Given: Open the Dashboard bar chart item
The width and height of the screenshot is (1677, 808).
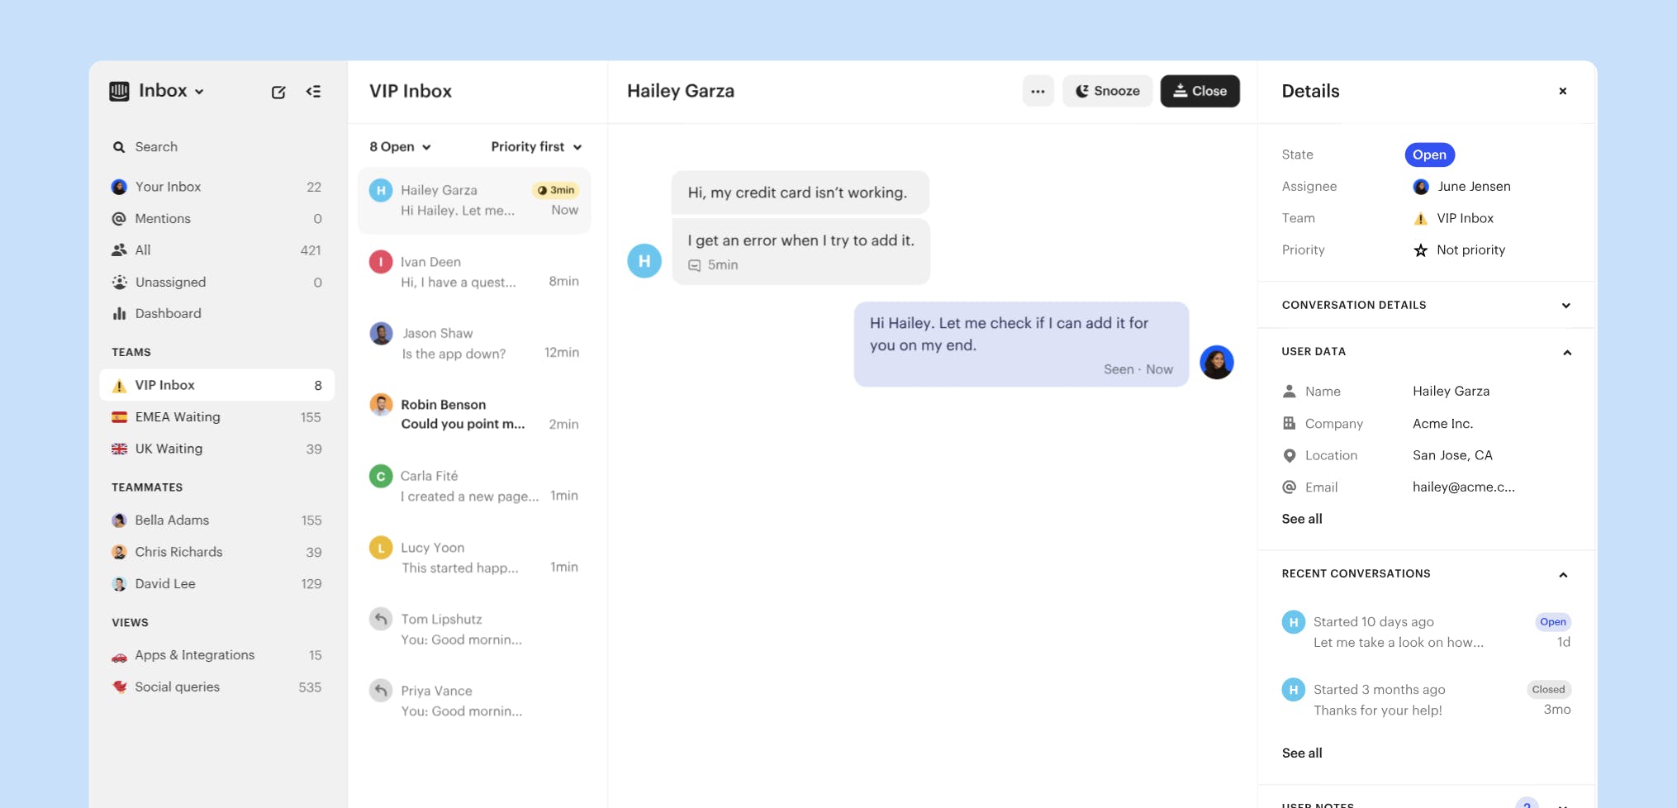Looking at the screenshot, I should coord(168,314).
